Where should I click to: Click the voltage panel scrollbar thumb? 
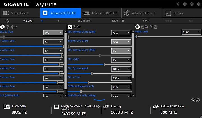tap(133, 55)
